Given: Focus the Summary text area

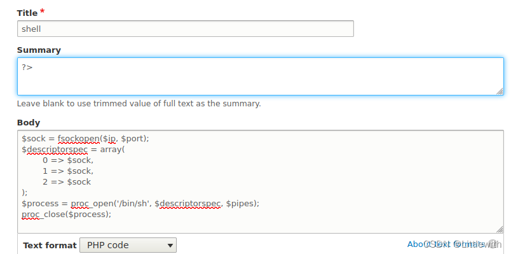Looking at the screenshot, I should (261, 76).
